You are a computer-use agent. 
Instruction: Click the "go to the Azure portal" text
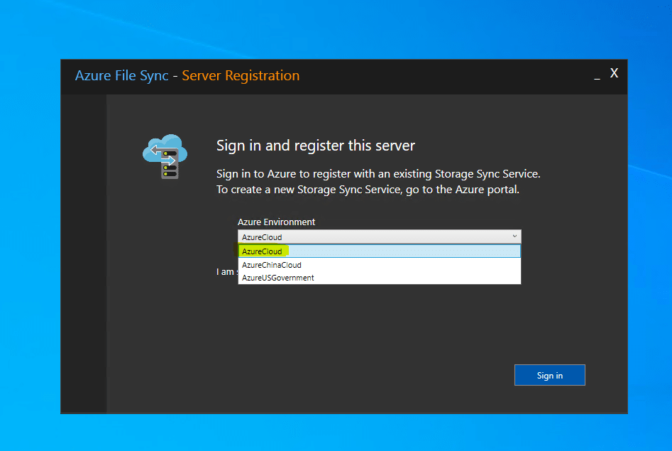[x=456, y=190]
